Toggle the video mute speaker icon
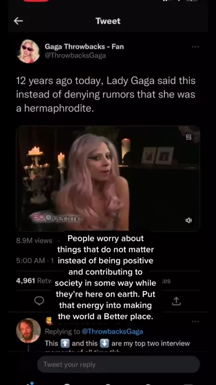This screenshot has width=216, height=385. (x=189, y=220)
